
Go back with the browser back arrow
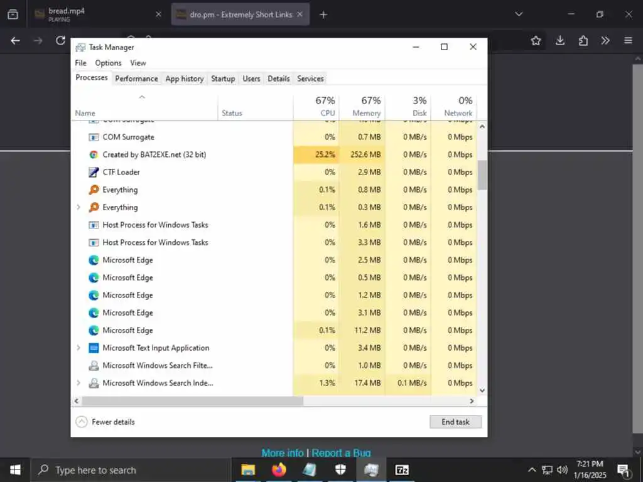click(x=15, y=41)
